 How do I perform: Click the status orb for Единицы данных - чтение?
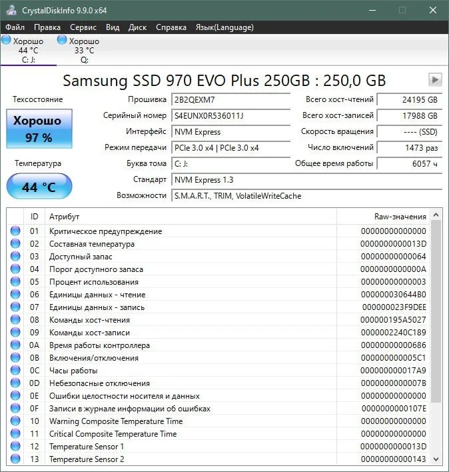pos(15,294)
